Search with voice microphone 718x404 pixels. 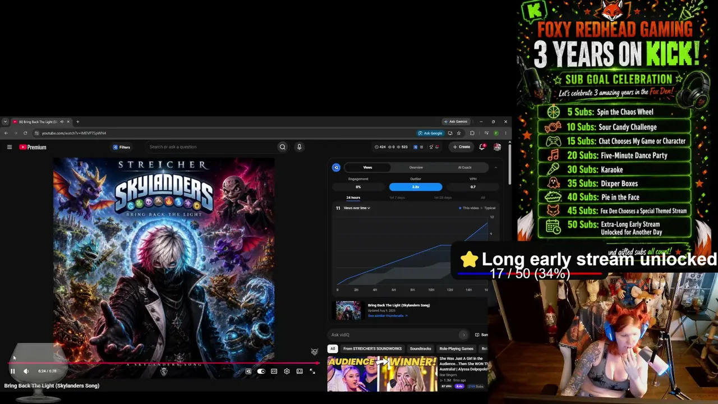click(x=299, y=147)
